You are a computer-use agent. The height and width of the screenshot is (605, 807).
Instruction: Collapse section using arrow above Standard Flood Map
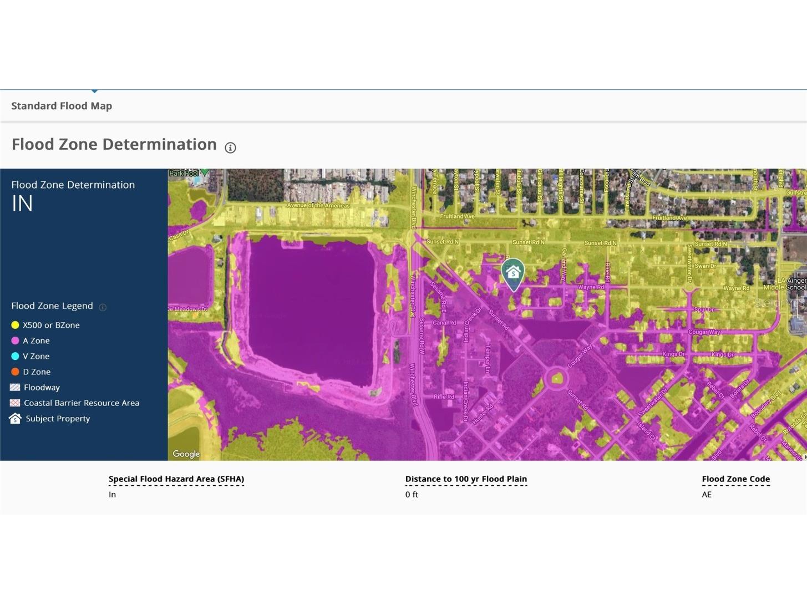[95, 91]
